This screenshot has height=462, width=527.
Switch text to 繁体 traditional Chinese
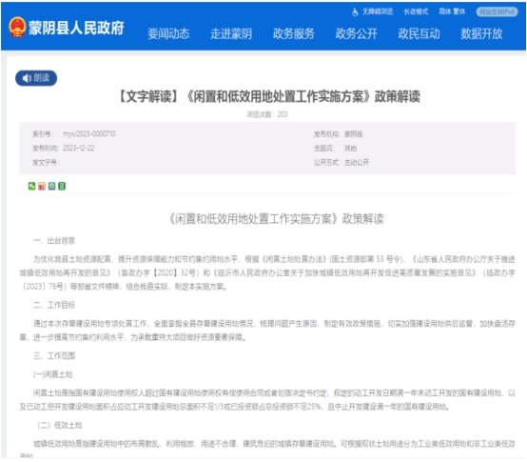coord(459,11)
